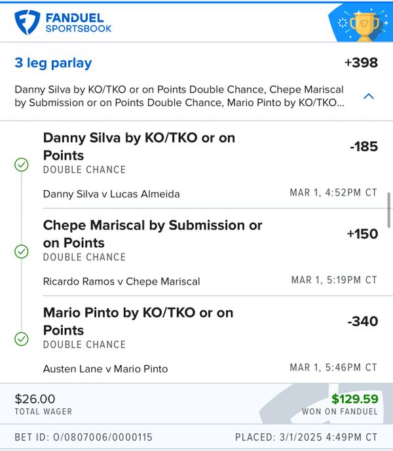Click the green checkmark beside Mario Pinto leg
The image size is (393, 451).
click(22, 339)
